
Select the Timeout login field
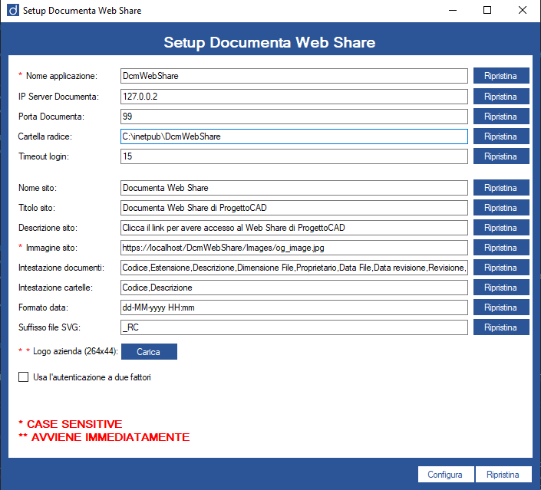(294, 156)
